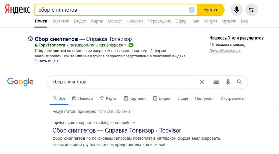Click topvisor.com breadcrumb in Google result
This screenshot has height=154, width=279.
click(64, 123)
